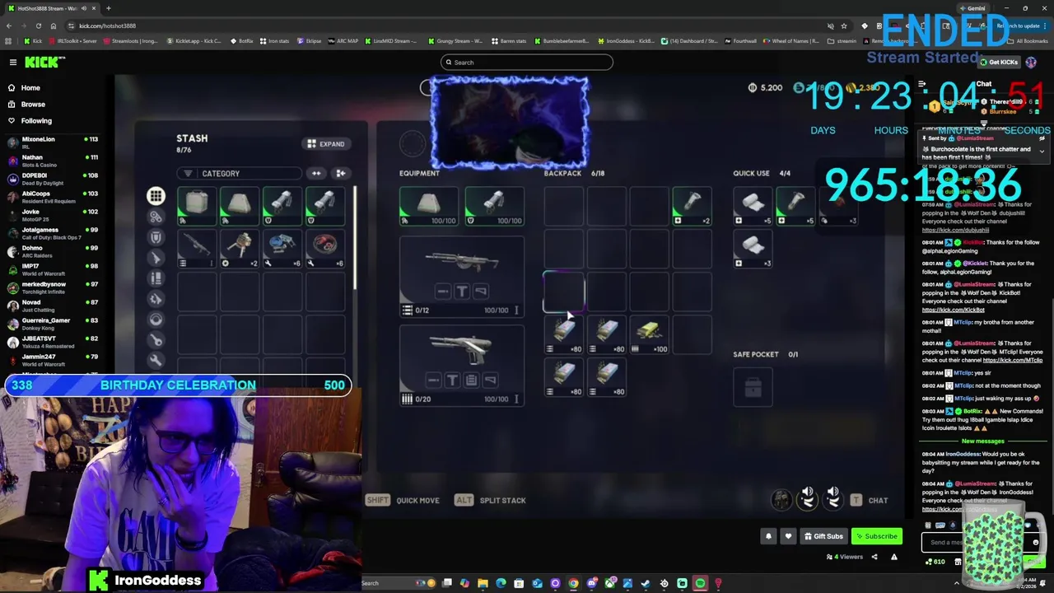
Task: Click the Kick search box
Action: tap(527, 63)
